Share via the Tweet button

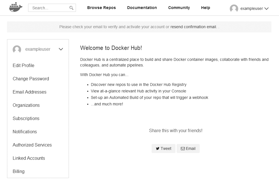[163, 148]
